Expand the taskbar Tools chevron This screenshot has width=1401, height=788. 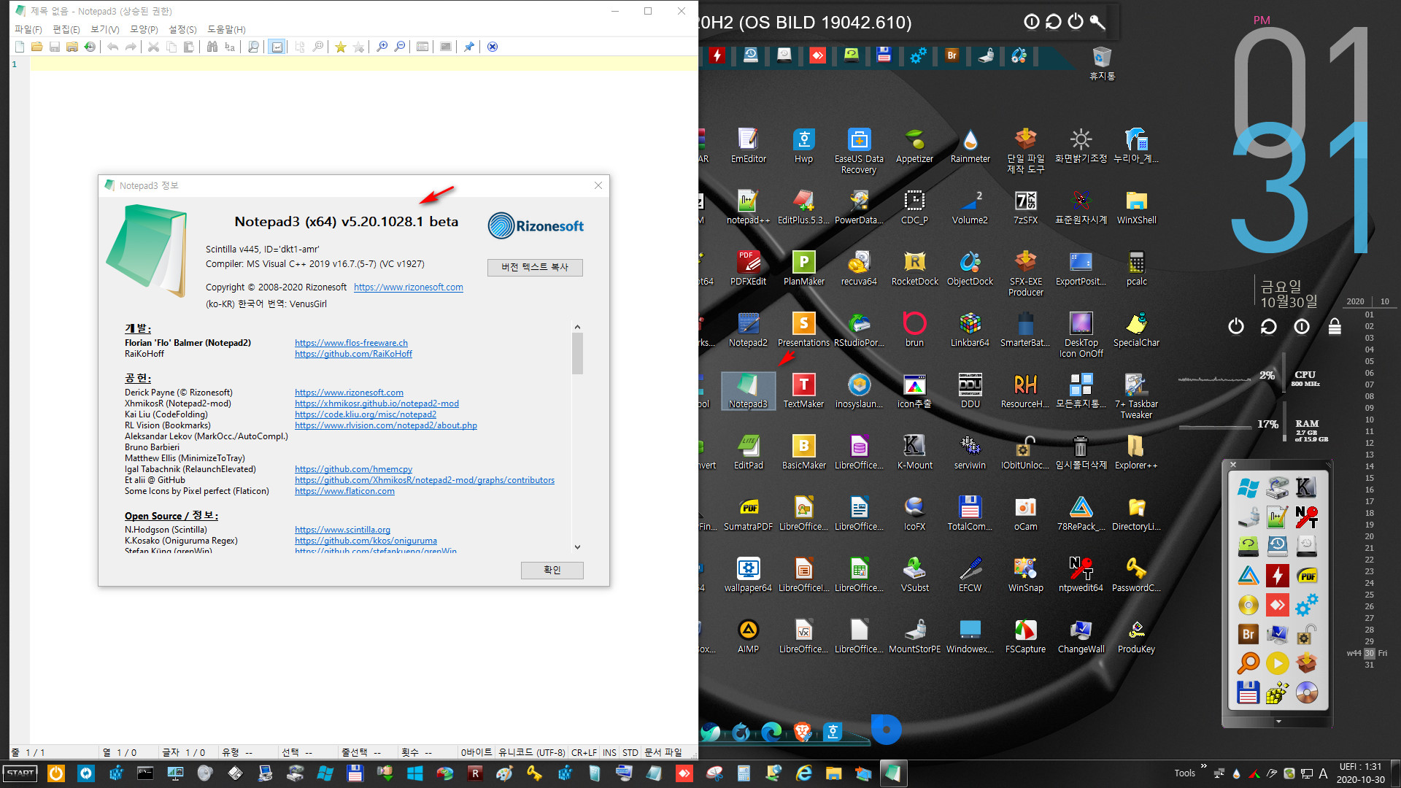pyautogui.click(x=1203, y=766)
